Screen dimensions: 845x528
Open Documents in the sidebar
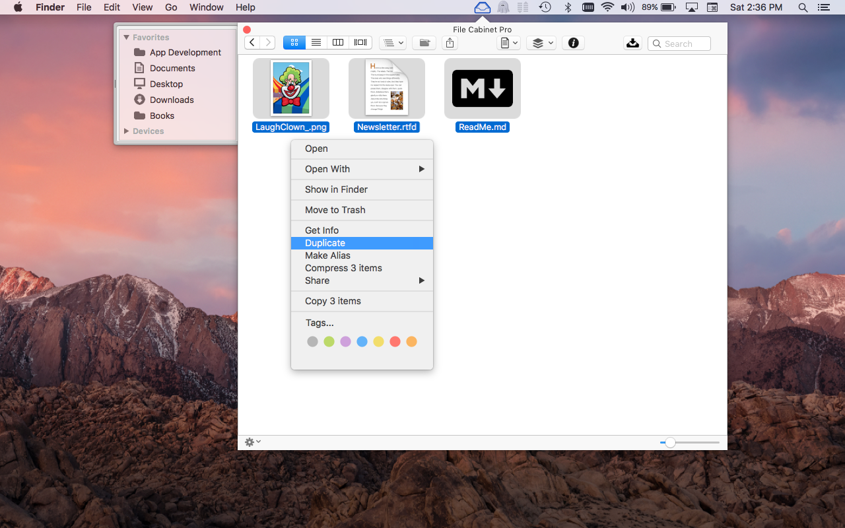[164, 68]
